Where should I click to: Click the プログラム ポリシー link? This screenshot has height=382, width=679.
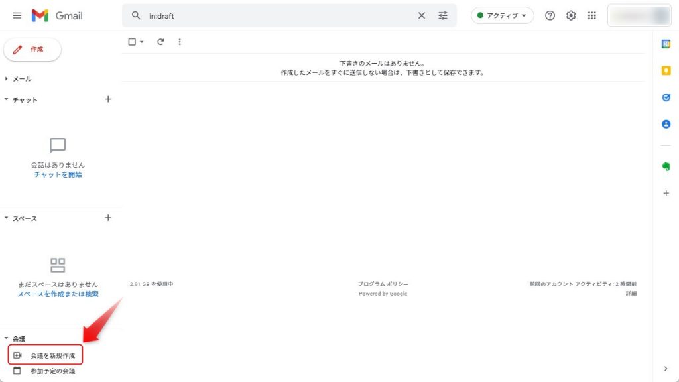pyautogui.click(x=383, y=284)
